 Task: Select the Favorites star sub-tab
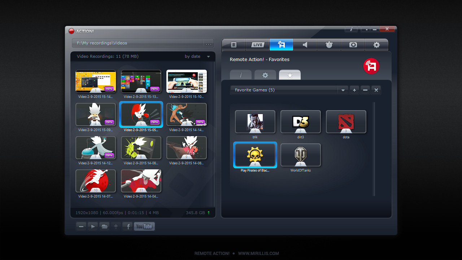click(290, 75)
